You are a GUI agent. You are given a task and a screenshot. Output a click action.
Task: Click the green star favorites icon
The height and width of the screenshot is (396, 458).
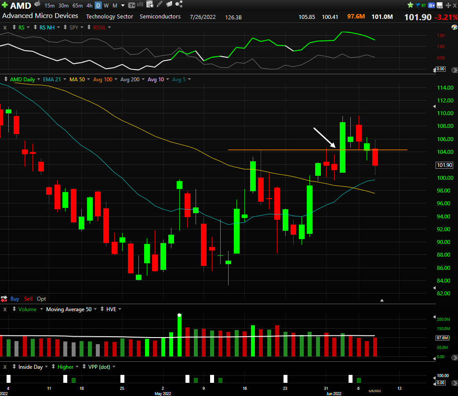click(x=411, y=5)
